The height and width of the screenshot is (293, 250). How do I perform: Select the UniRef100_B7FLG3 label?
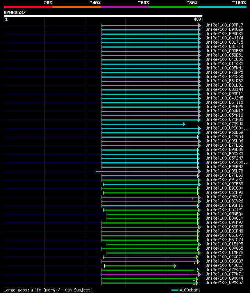(x=224, y=176)
